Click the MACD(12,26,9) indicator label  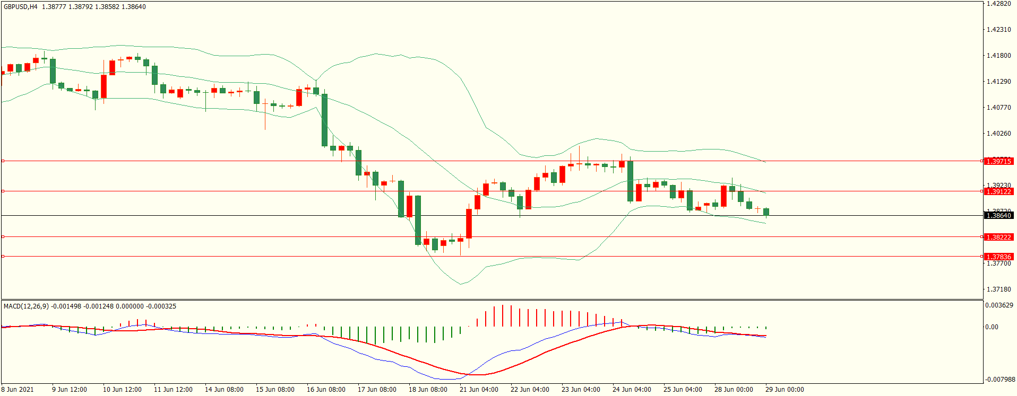click(26, 306)
